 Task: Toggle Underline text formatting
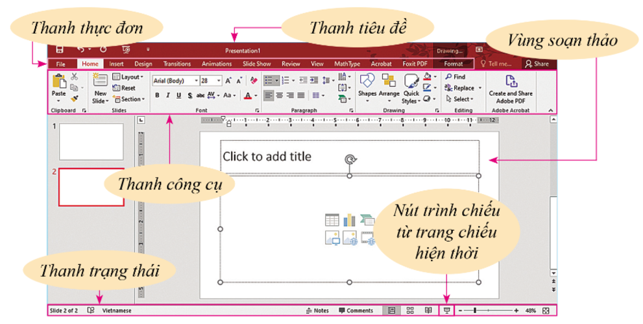pos(178,95)
